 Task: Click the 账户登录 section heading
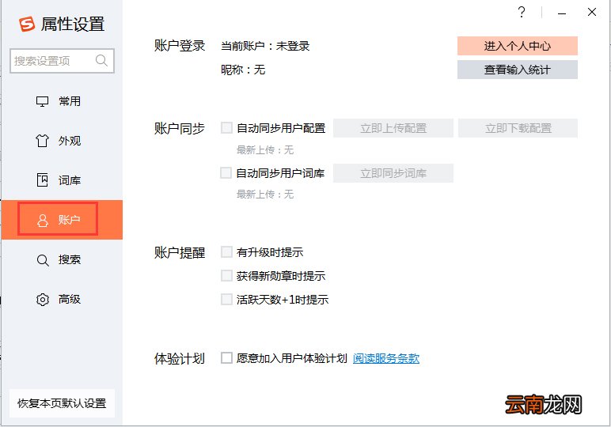[180, 46]
